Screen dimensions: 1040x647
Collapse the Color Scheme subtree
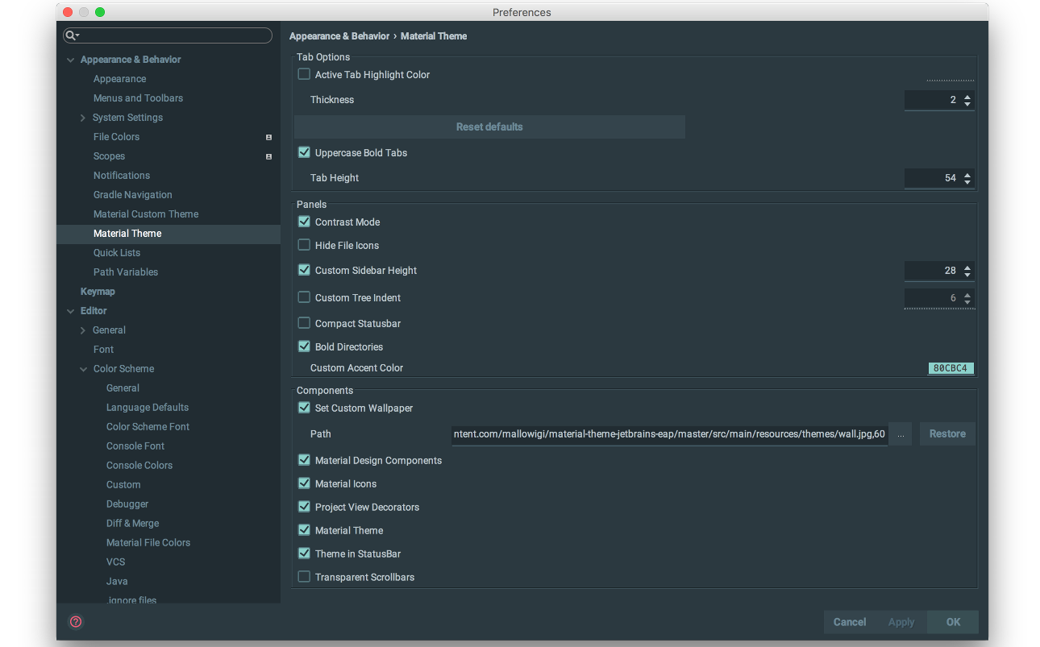83,368
